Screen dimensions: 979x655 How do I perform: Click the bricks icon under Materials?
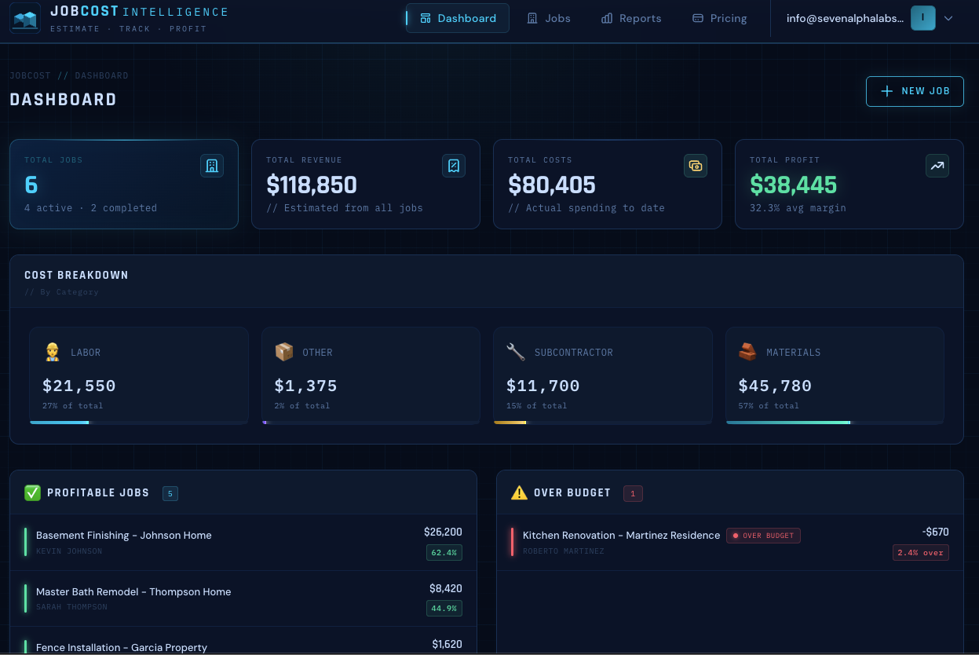[747, 352]
